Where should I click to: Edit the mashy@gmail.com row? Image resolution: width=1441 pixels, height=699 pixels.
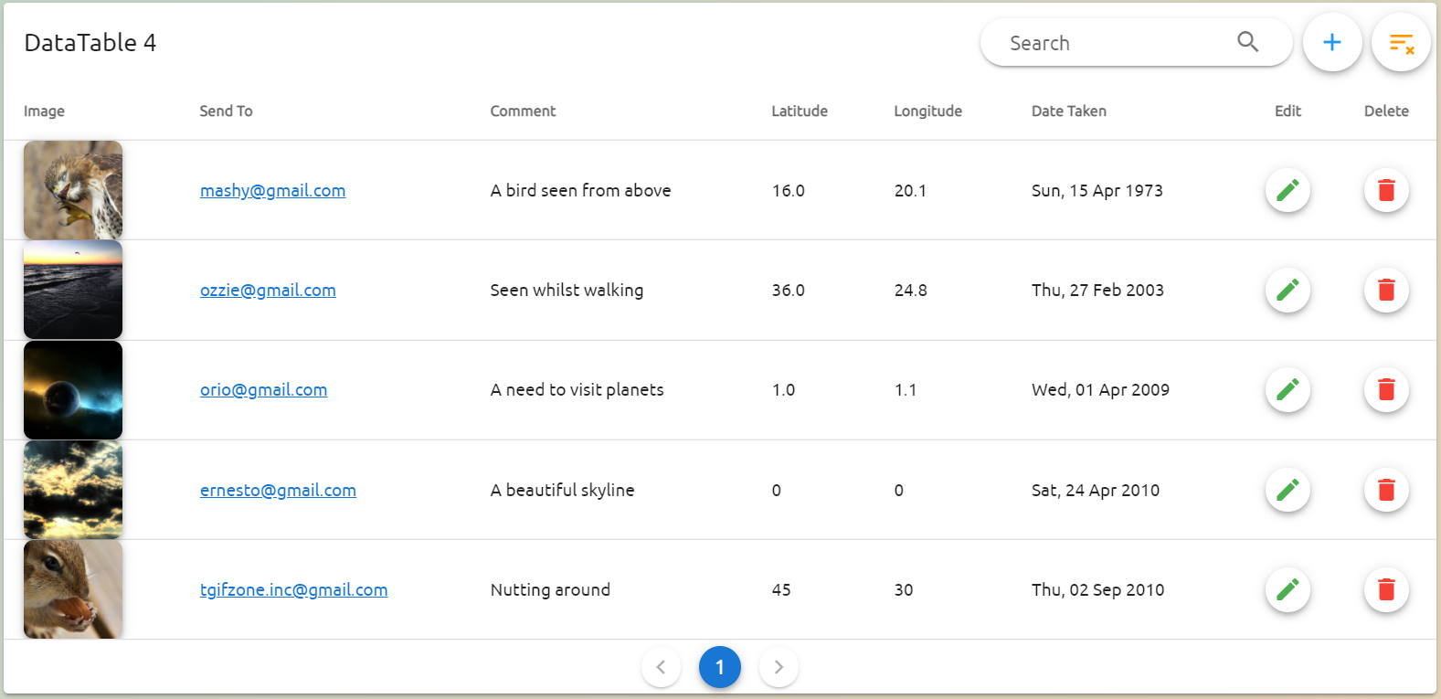pyautogui.click(x=1287, y=190)
